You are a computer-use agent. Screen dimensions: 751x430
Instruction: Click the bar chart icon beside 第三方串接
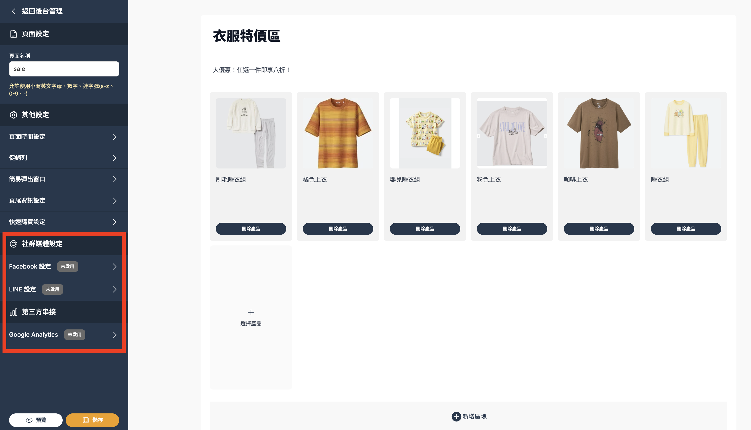(13, 312)
